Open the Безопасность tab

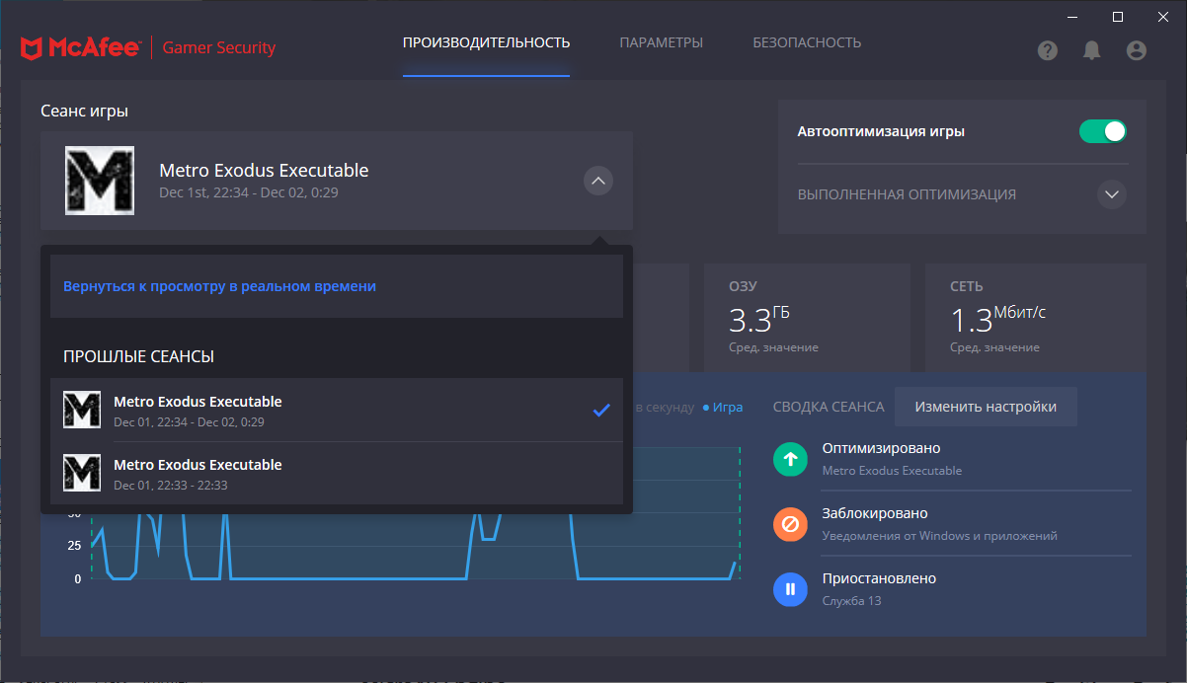pyautogui.click(x=807, y=42)
